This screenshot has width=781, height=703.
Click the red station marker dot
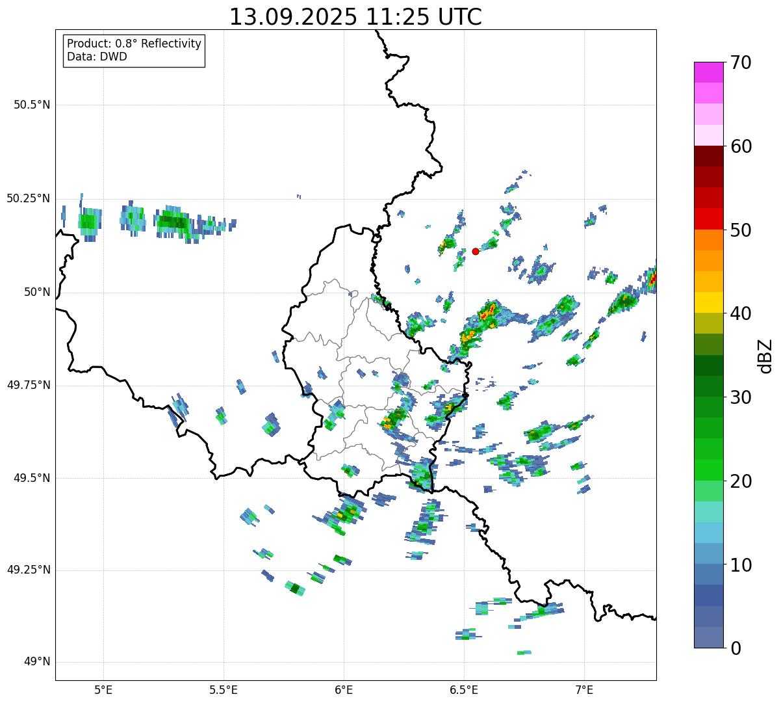[x=476, y=251]
